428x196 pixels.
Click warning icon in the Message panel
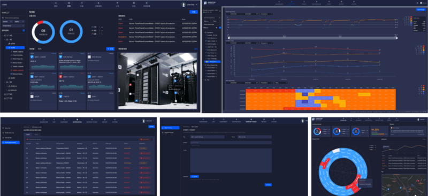(x=392, y=127)
